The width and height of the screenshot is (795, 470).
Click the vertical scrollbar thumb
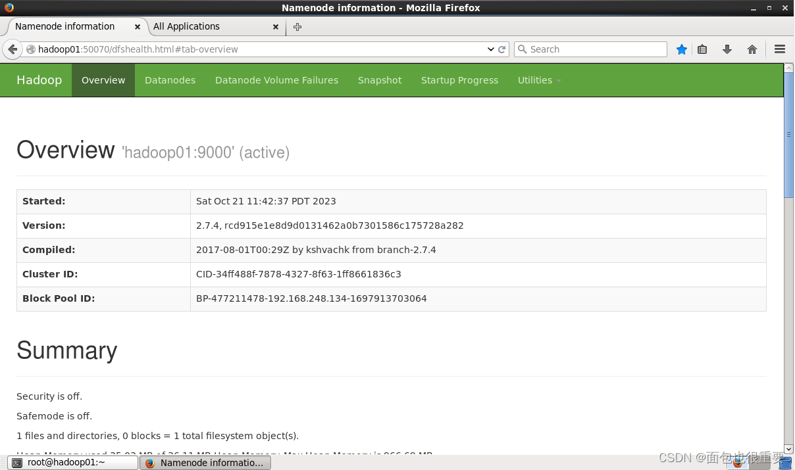tap(789, 135)
